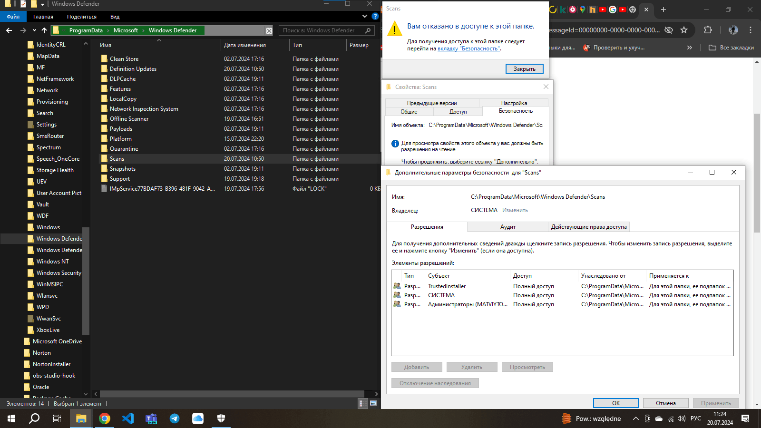761x428 pixels.
Task: Follow the вкладку "Безопасность" link
Action: [x=468, y=49]
